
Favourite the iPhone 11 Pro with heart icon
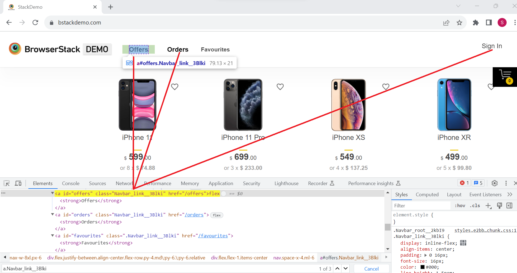tap(280, 87)
